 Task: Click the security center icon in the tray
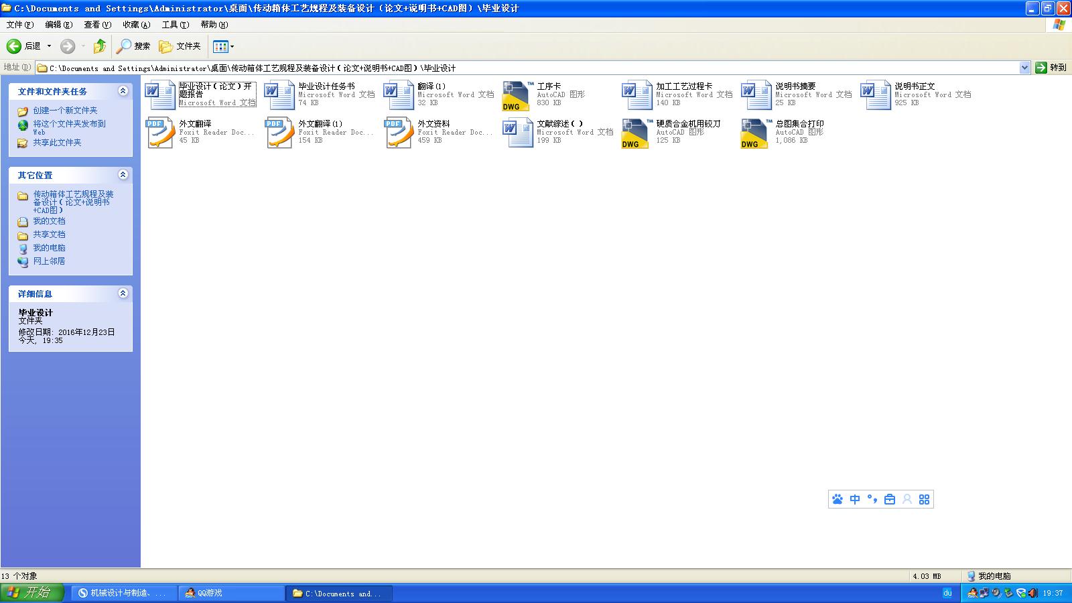click(1020, 593)
